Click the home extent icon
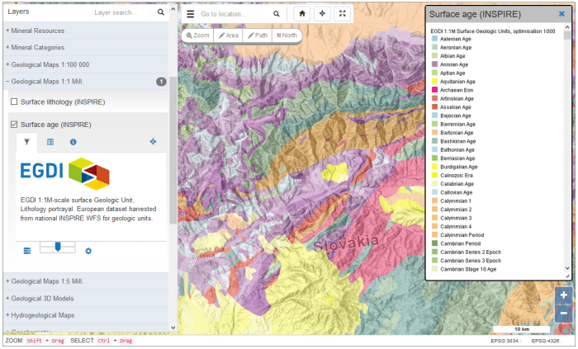This screenshot has width=578, height=349. [302, 14]
